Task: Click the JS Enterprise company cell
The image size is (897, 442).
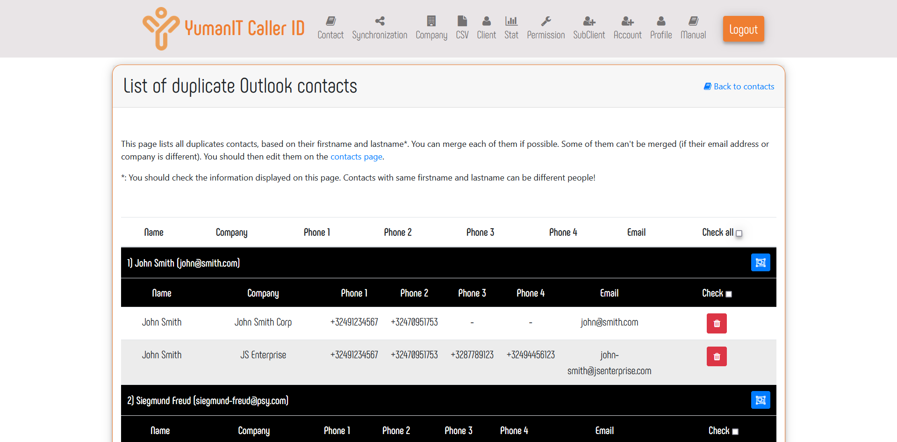Action: [x=263, y=355]
